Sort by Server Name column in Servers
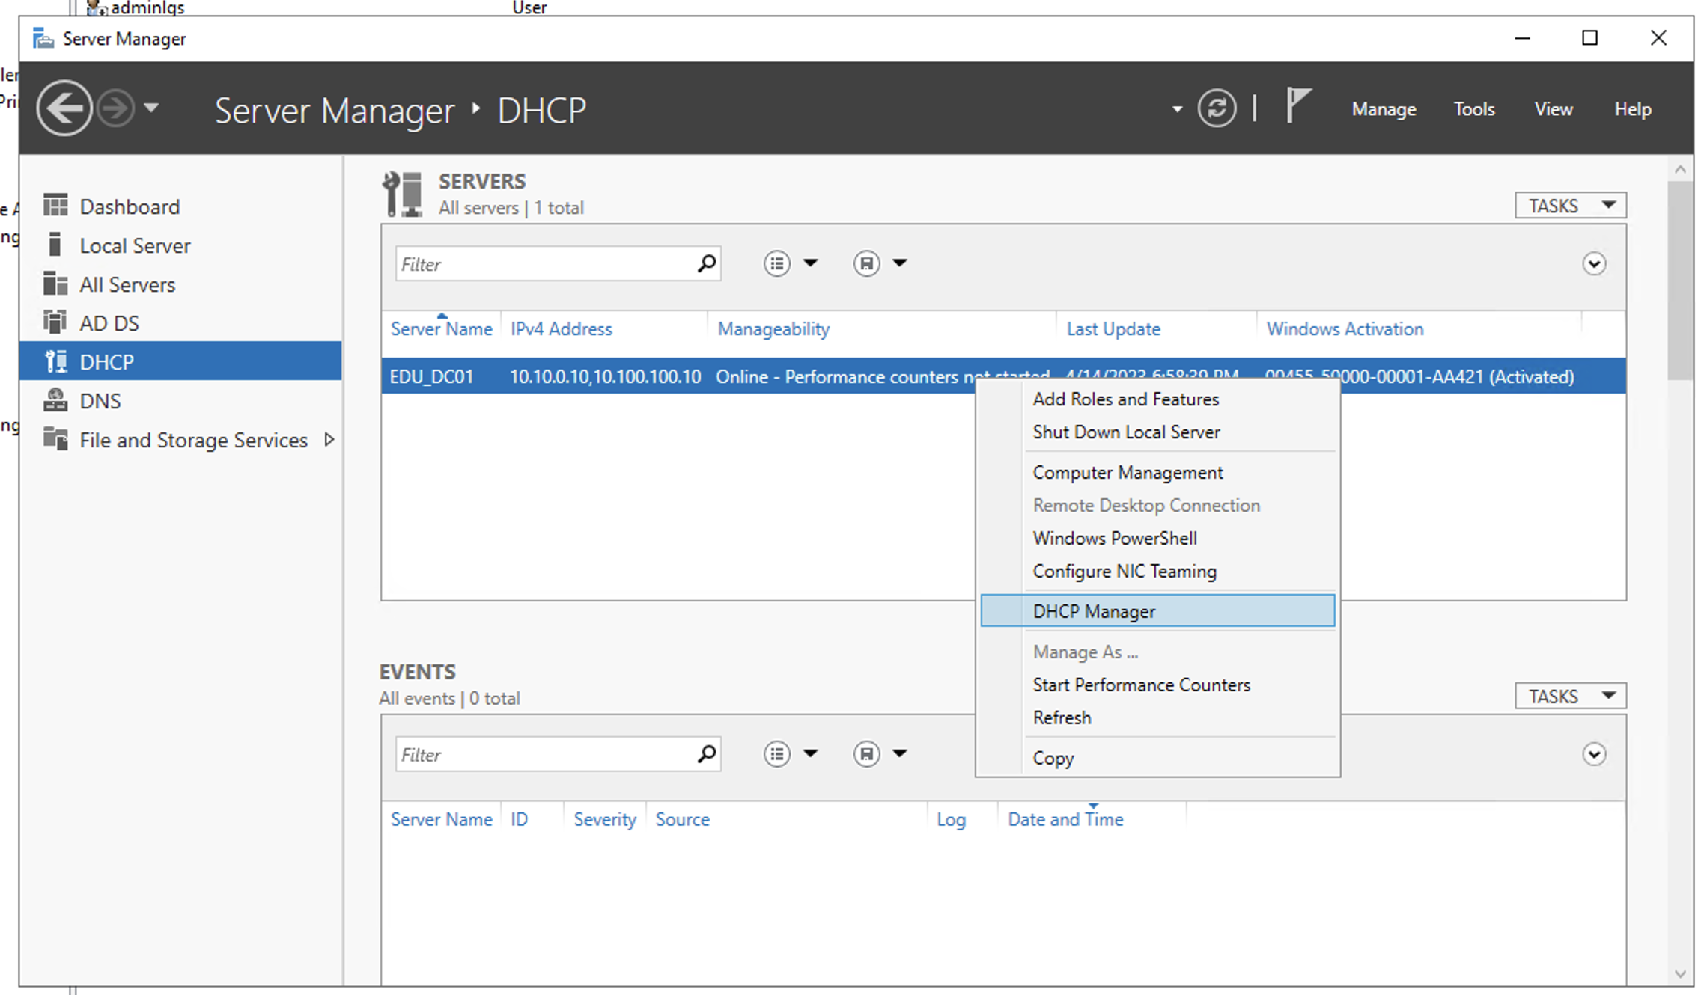Screen dimensions: 1701x995 click(442, 329)
